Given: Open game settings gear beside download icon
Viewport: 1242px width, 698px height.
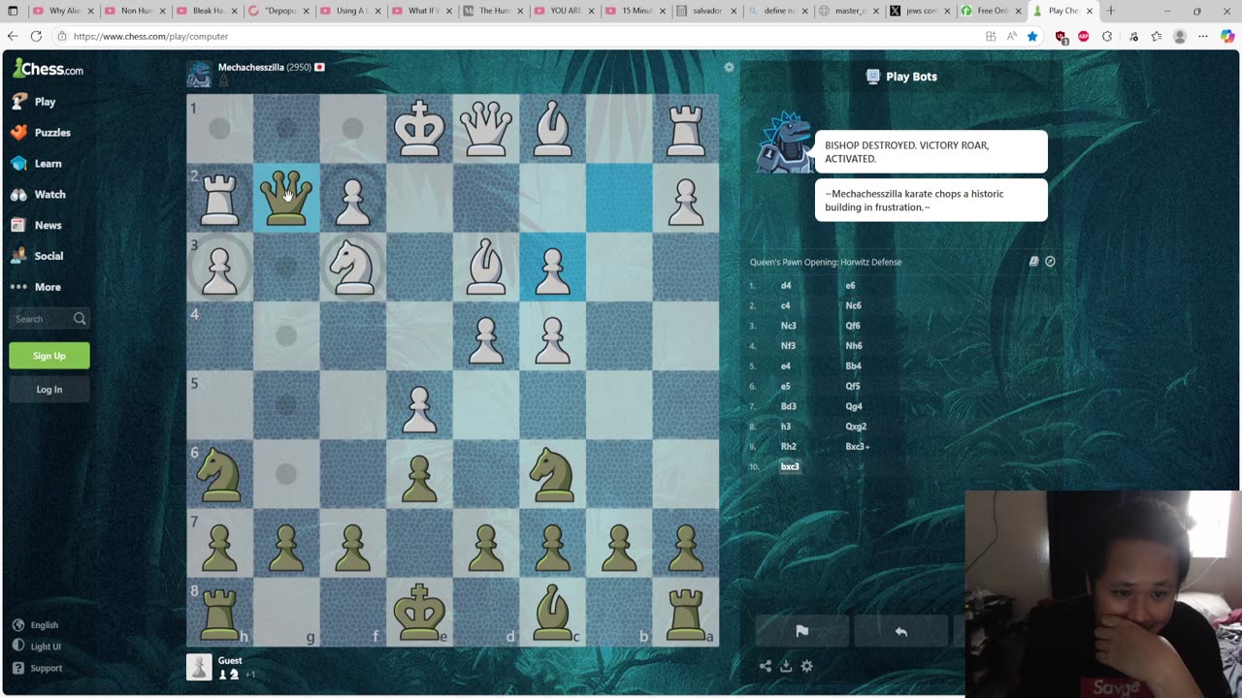Looking at the screenshot, I should [806, 666].
